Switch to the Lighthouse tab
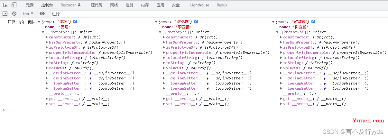 click(199, 5)
